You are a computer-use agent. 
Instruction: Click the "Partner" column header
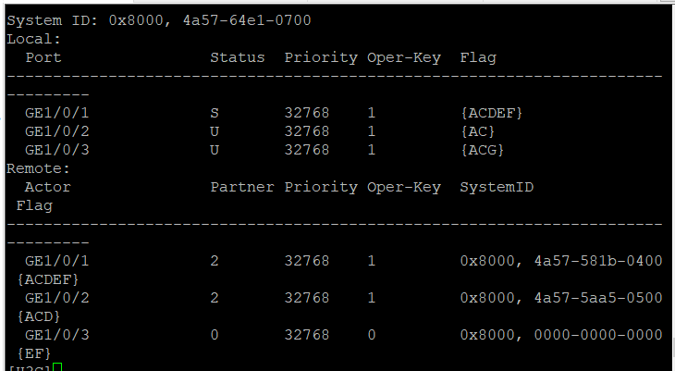[x=241, y=187]
